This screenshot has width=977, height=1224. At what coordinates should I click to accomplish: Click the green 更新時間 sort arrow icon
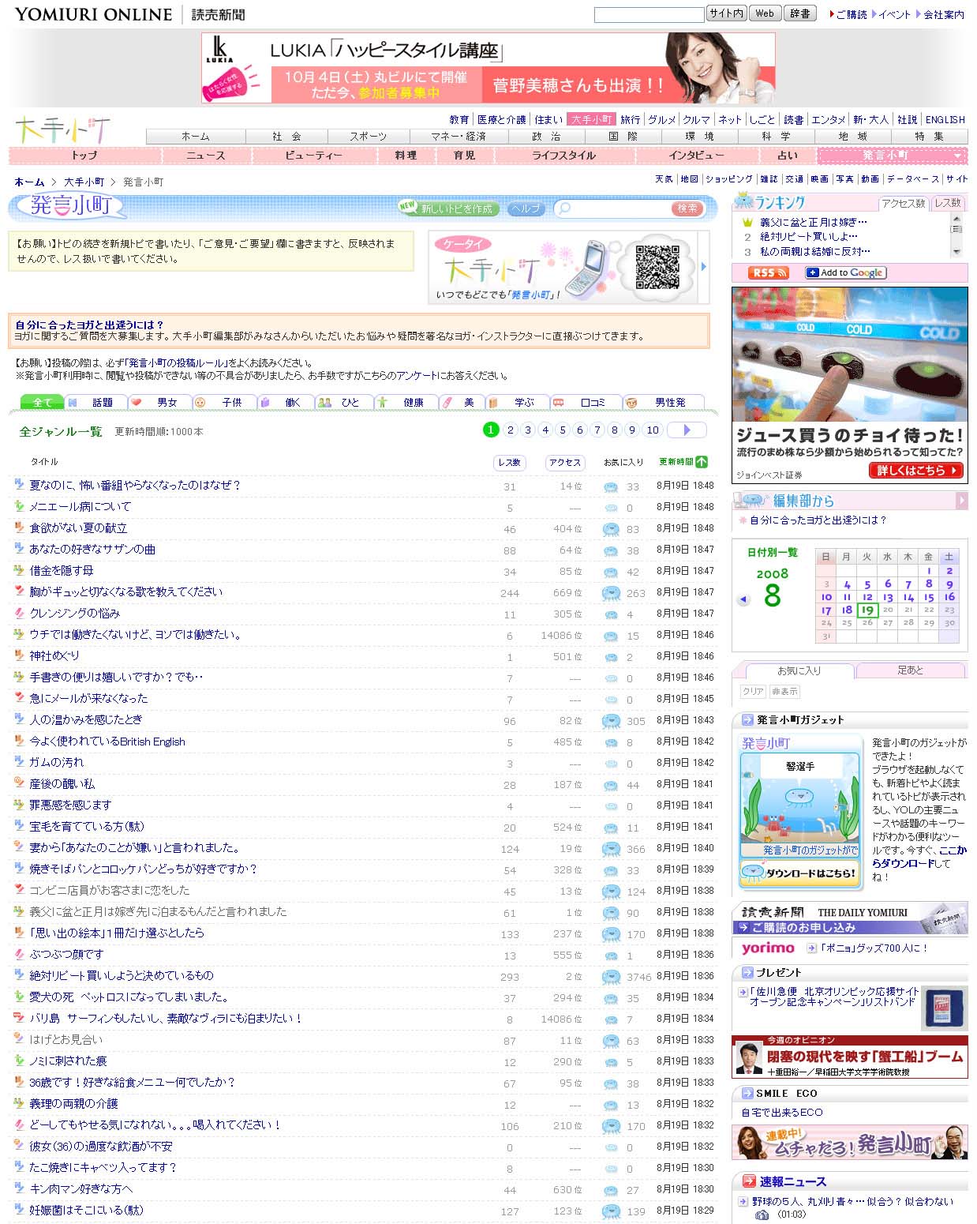click(702, 462)
